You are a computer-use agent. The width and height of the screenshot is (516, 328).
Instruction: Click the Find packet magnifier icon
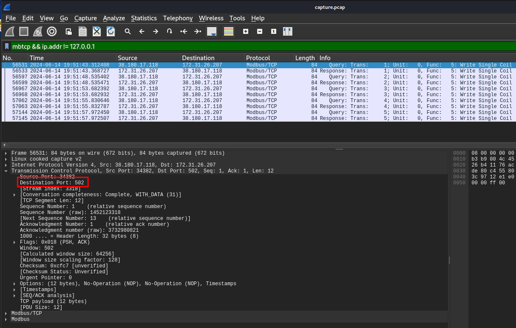pos(128,31)
